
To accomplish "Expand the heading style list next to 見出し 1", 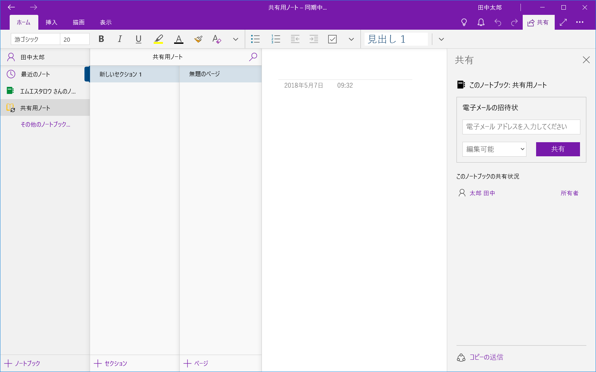I will (441, 39).
